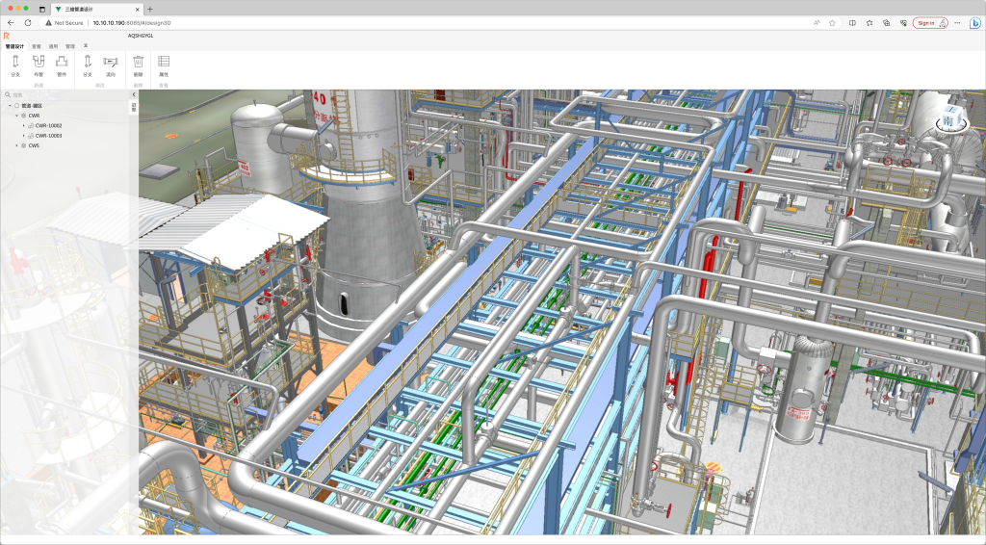986x545 pixels.
Task: Select the 管件 pipe fitting tool
Action: point(62,62)
